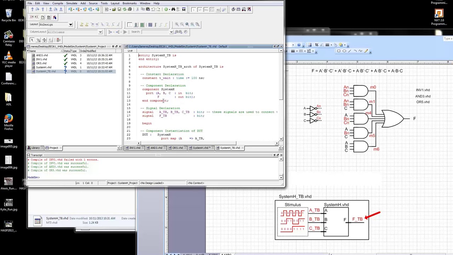Image resolution: width=453 pixels, height=255 pixels.
Task: Click the red 'INV1.vhd failed with 1 errors' line
Action: [63, 160]
